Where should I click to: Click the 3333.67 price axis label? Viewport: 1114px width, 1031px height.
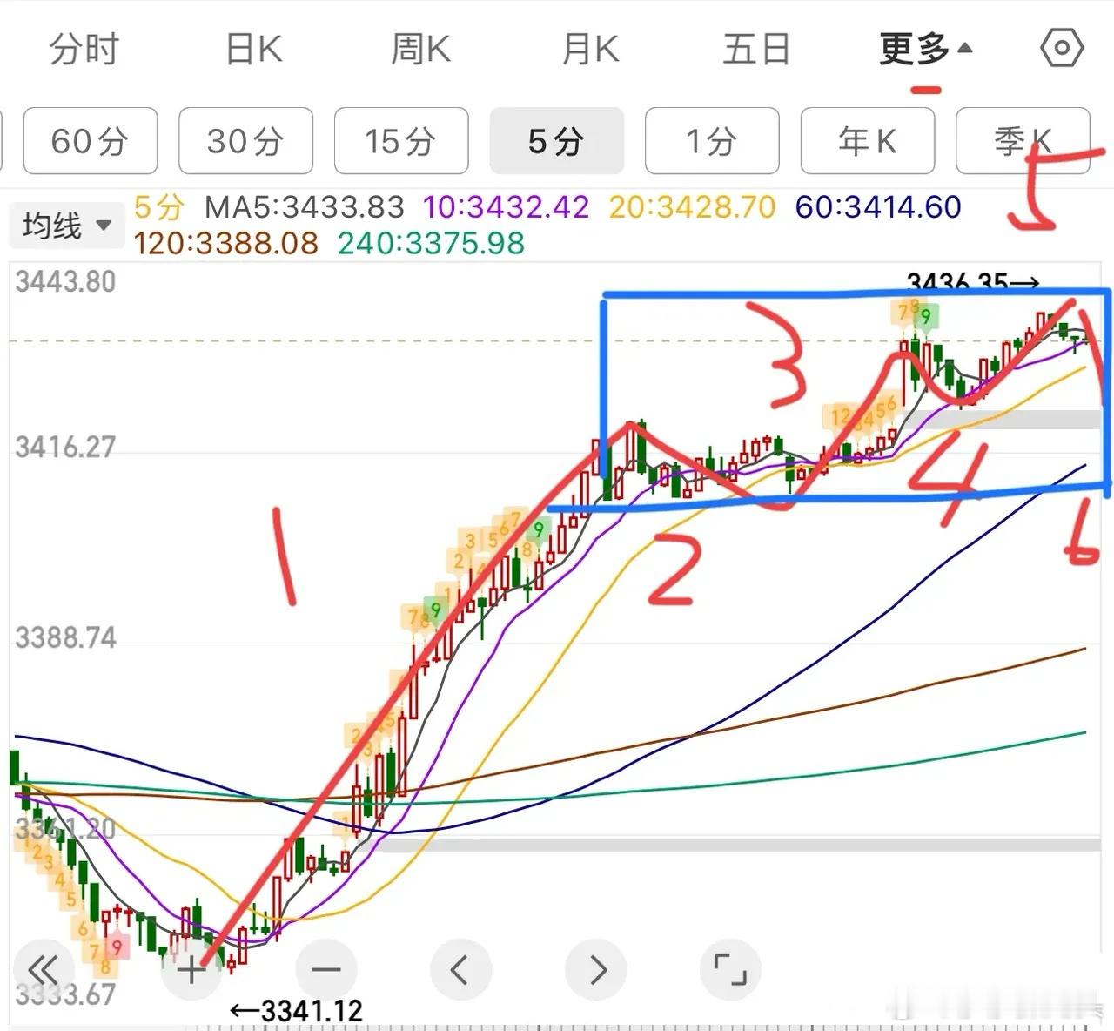pyautogui.click(x=65, y=994)
